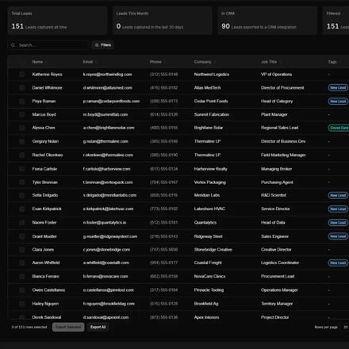349x349 pixels.
Task: Click the magnifier icon in the search box
Action: [x=13, y=45]
